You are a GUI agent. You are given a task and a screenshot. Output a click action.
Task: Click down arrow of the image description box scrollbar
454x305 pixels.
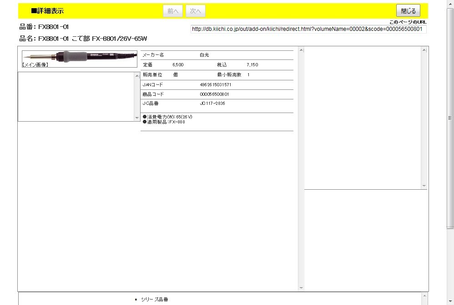[x=137, y=118]
